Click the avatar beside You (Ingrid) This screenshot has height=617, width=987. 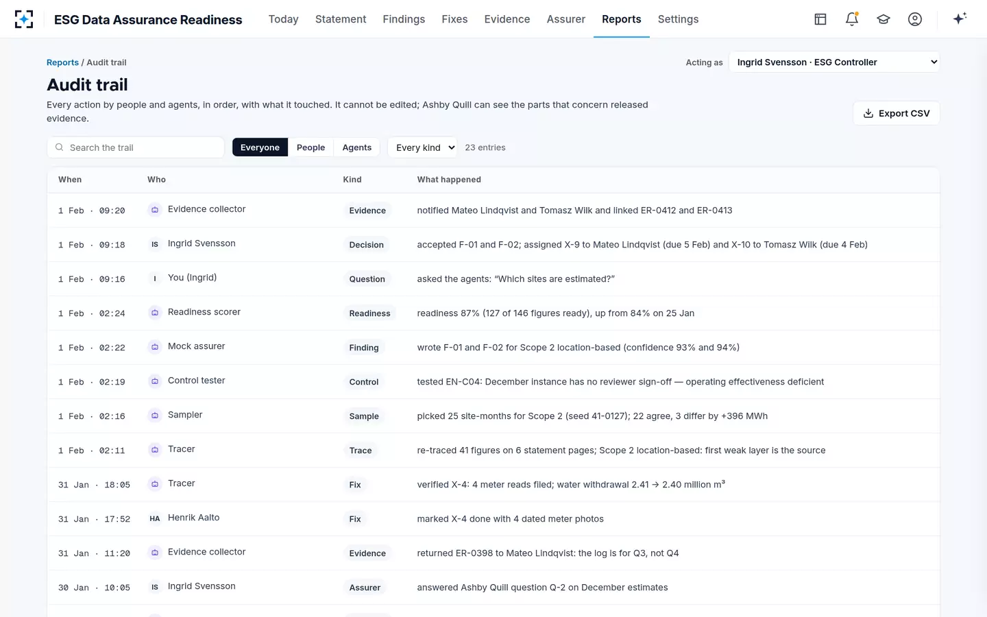pyautogui.click(x=155, y=278)
